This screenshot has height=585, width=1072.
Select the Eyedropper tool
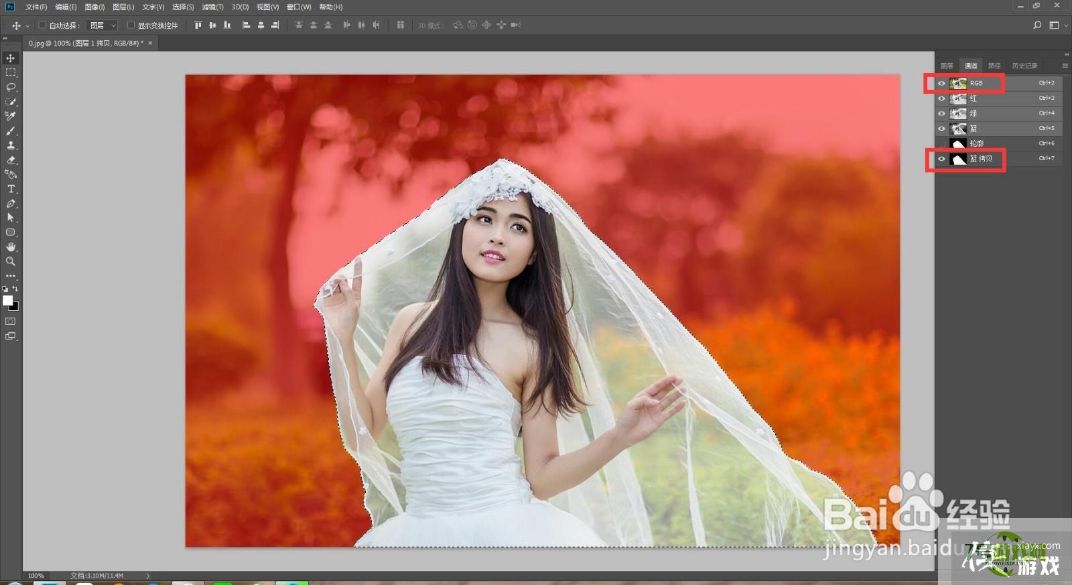tap(11, 117)
